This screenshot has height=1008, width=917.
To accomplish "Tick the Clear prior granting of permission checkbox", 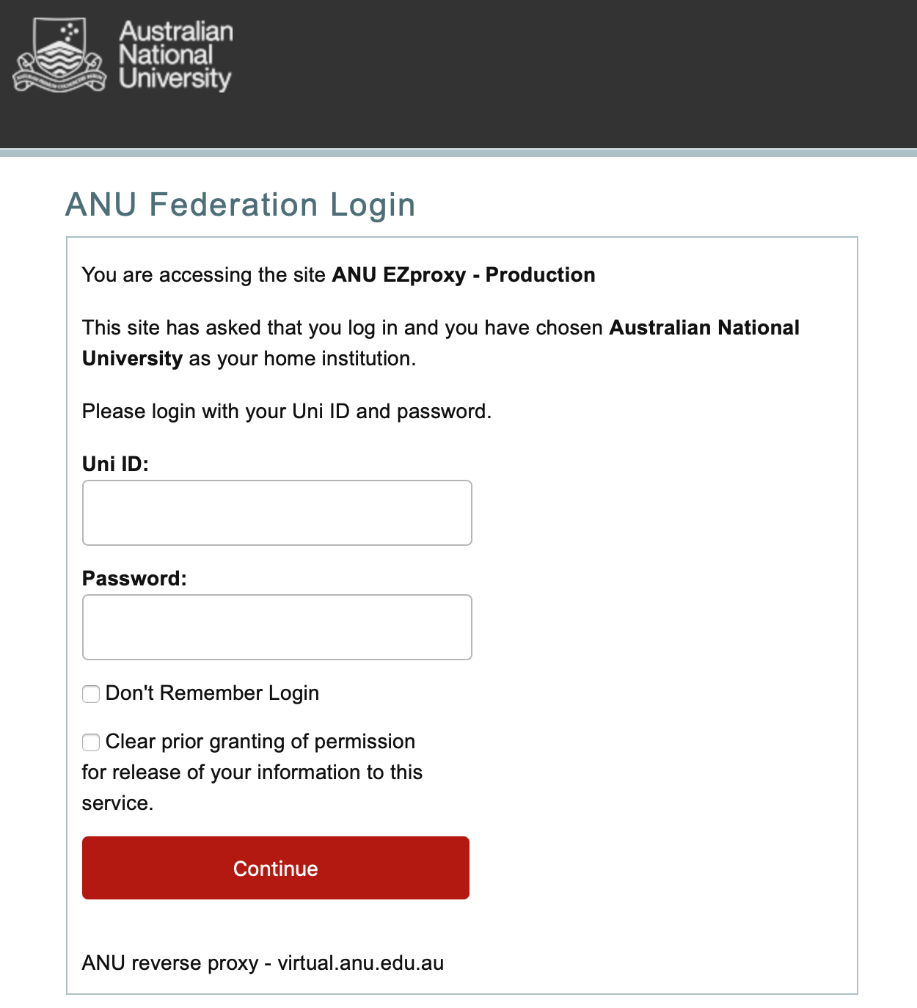I will (x=91, y=742).
